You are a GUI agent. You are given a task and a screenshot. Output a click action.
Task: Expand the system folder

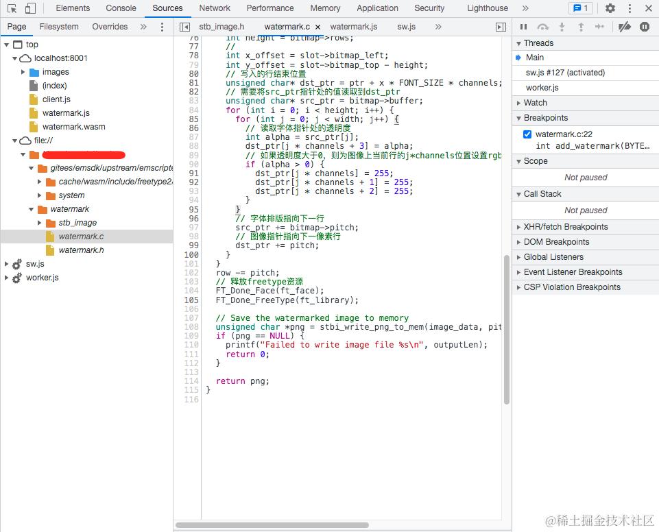40,196
